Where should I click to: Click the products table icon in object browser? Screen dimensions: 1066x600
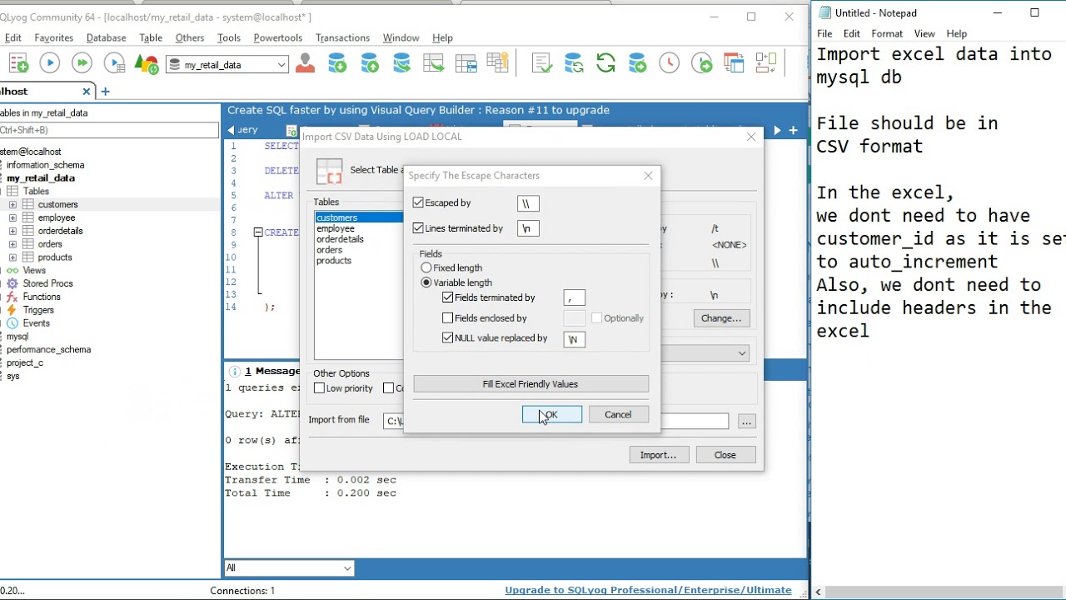click(x=28, y=257)
